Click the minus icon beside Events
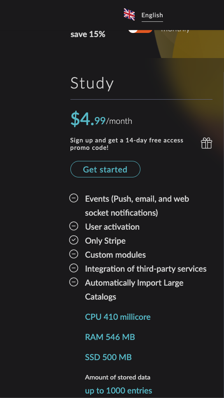 [74, 198]
